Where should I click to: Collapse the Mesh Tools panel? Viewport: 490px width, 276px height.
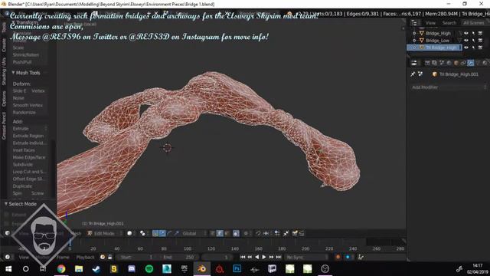click(13, 73)
